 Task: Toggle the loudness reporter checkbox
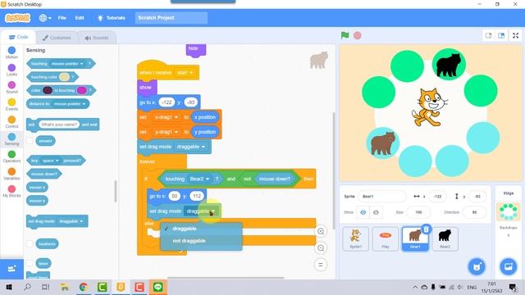[x=30, y=243]
